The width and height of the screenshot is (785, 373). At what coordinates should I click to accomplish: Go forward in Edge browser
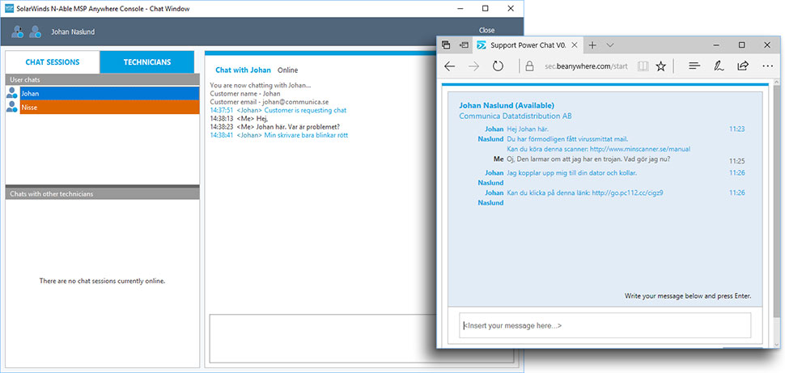[473, 66]
